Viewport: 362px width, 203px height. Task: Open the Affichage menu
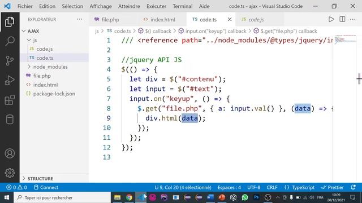101,6
